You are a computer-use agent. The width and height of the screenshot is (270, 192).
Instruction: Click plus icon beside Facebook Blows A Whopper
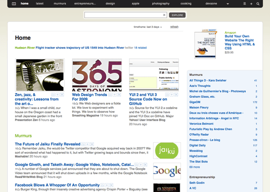tap(107, 185)
